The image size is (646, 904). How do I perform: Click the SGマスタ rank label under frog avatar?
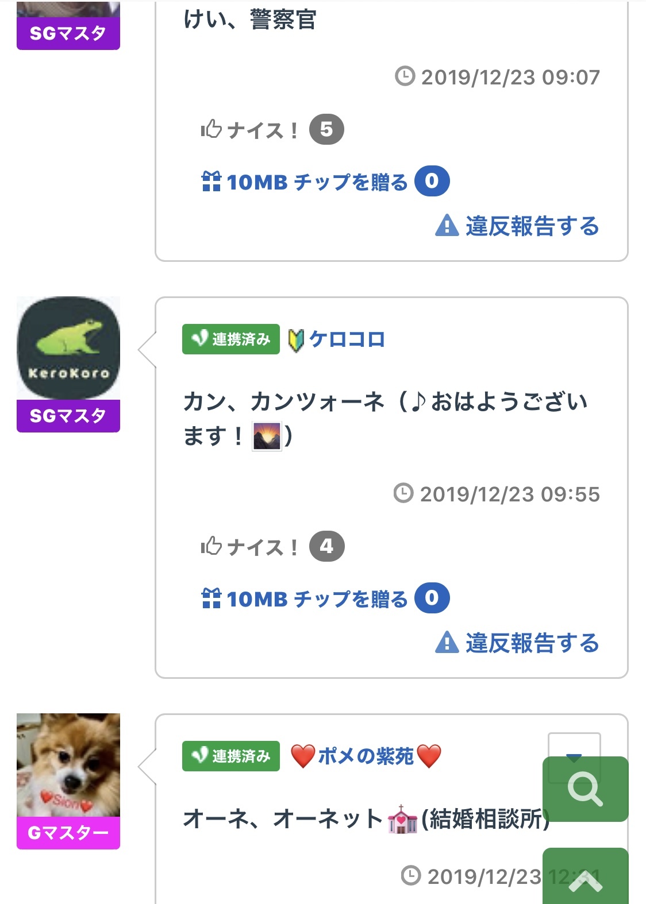[x=68, y=416]
